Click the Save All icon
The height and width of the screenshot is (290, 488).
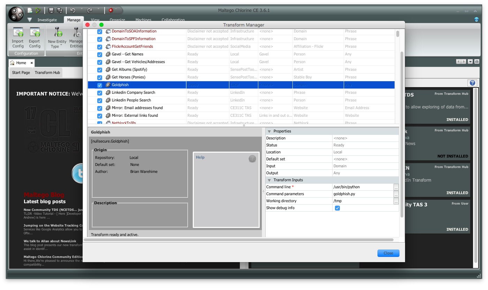[60, 10]
